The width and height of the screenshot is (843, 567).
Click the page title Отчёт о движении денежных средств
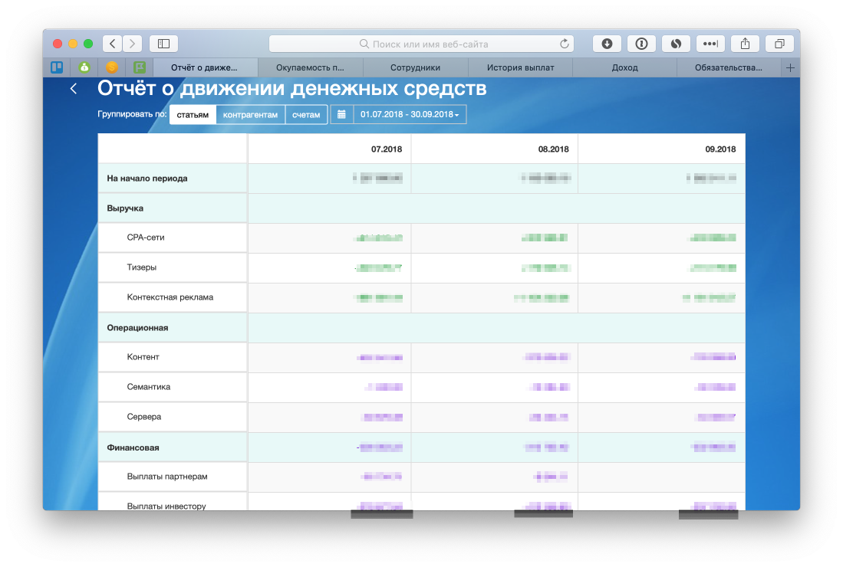click(292, 89)
